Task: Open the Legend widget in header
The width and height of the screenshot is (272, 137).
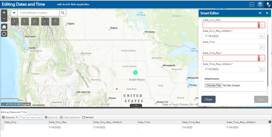Action: (x=252, y=4)
